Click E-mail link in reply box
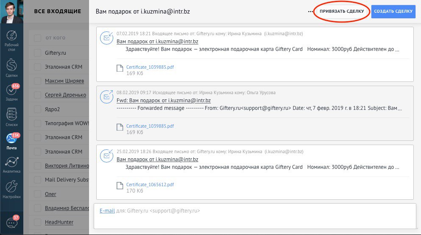The width and height of the screenshot is (421, 235). tap(107, 210)
